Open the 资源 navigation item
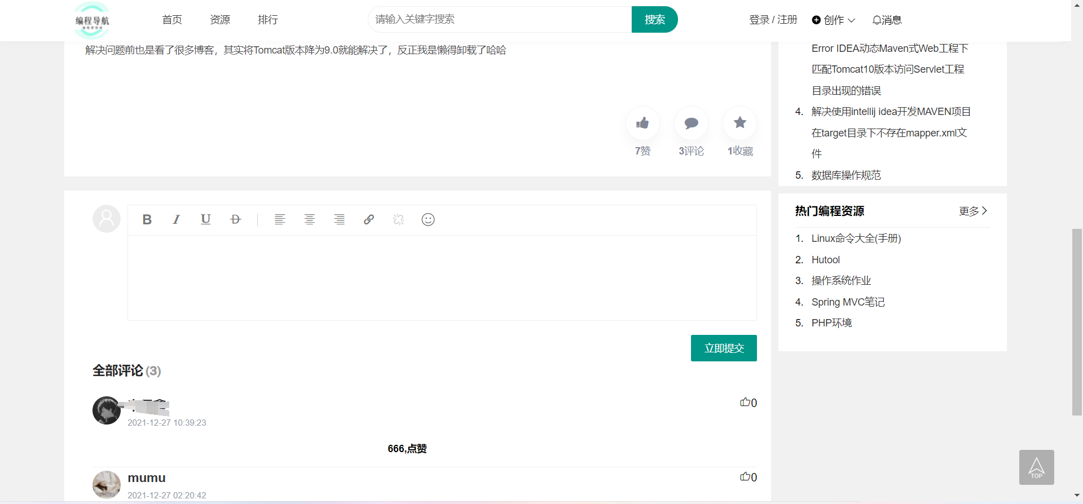The image size is (1083, 504). [220, 20]
